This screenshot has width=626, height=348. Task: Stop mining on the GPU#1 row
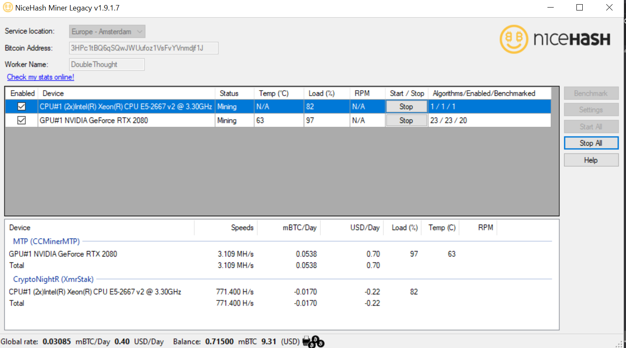pos(406,120)
